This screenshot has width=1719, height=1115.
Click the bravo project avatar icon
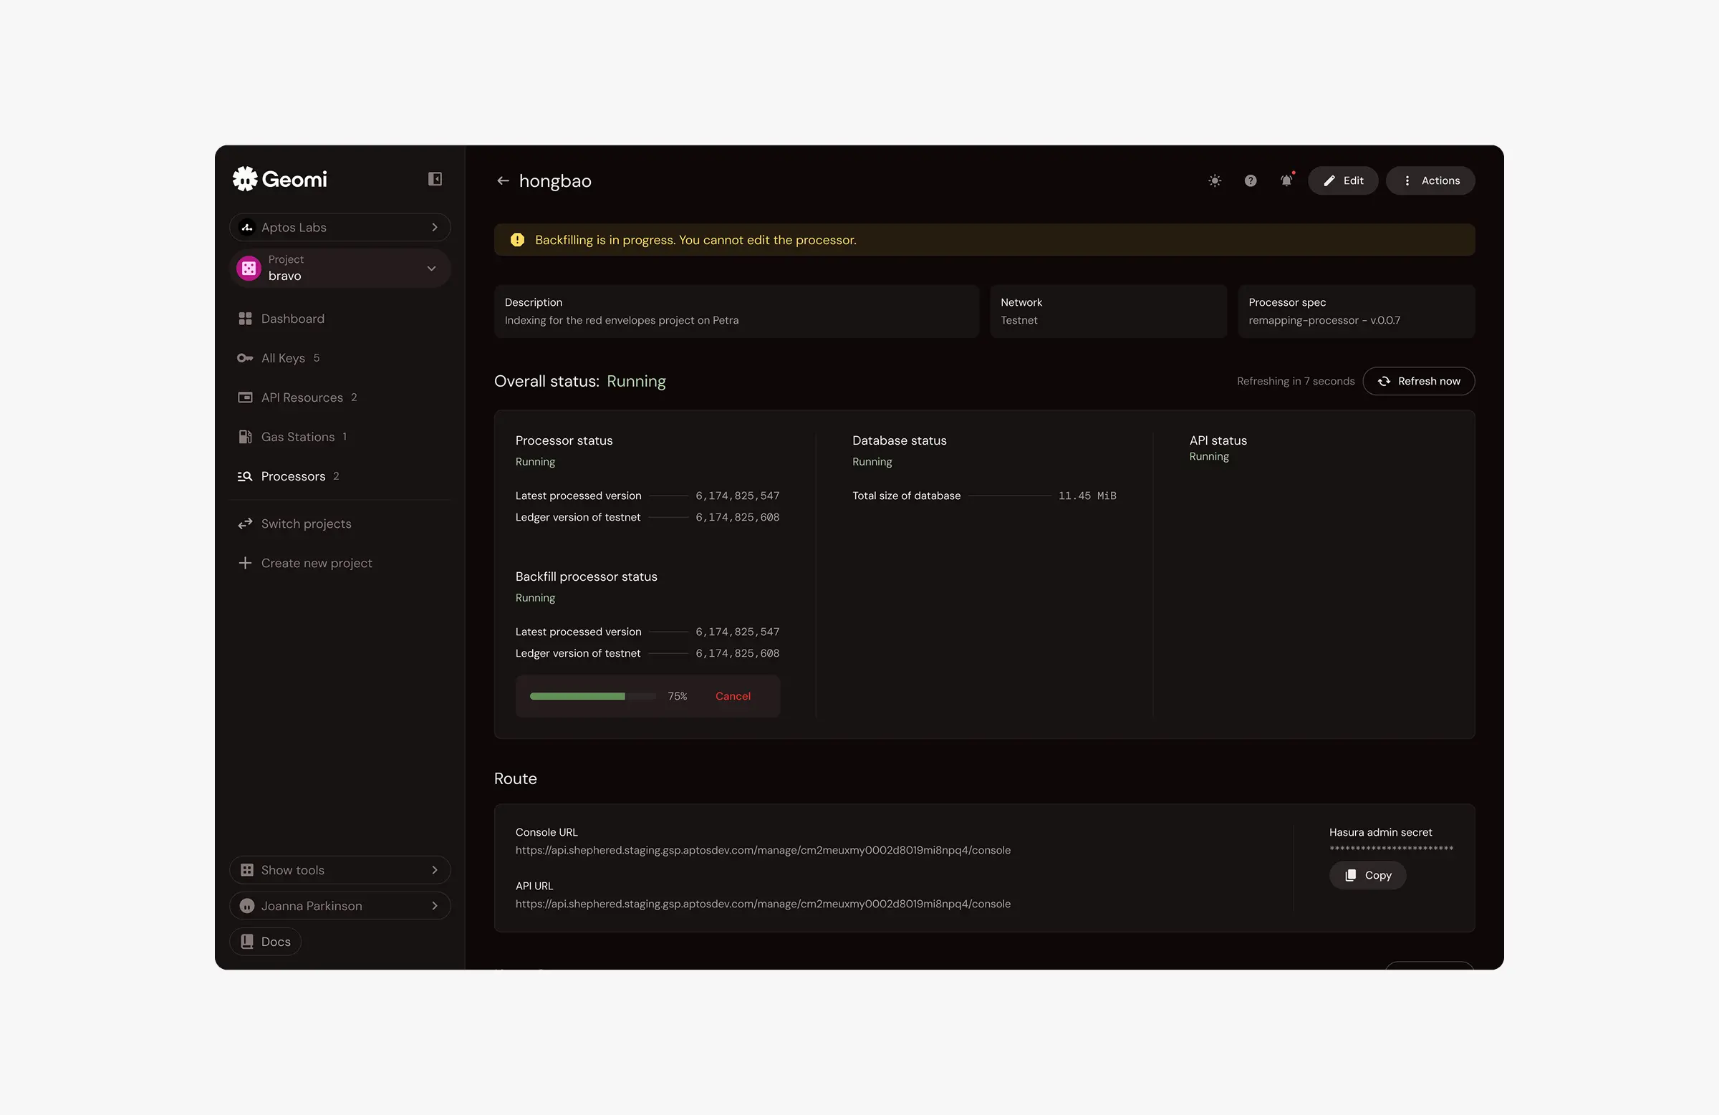pos(249,269)
